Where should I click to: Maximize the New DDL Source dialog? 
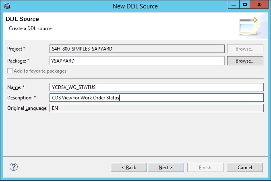[244, 5]
